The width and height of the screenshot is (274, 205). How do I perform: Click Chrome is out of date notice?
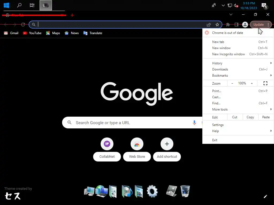(x=238, y=33)
